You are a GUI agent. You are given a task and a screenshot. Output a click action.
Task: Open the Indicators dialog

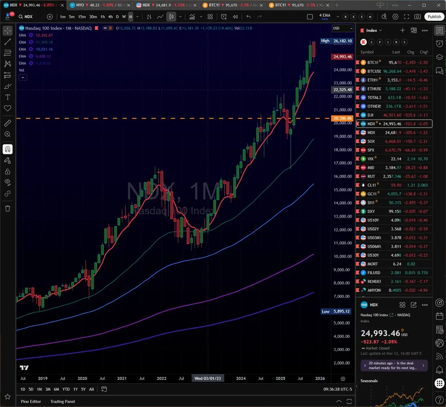tap(192, 17)
